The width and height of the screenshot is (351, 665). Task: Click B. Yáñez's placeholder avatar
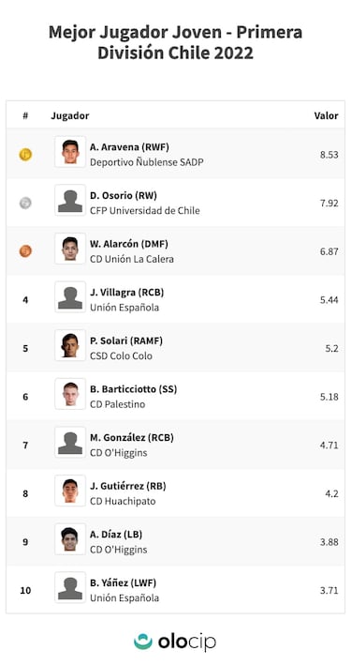(x=70, y=587)
